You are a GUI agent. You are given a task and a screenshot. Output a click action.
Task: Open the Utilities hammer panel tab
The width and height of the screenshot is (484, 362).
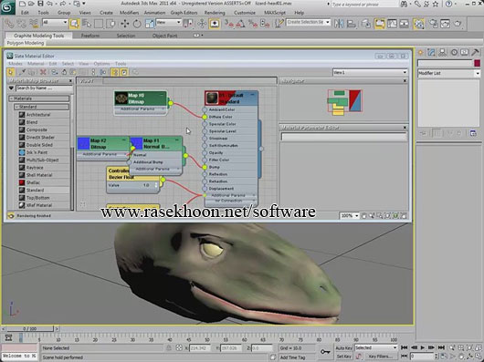click(476, 52)
